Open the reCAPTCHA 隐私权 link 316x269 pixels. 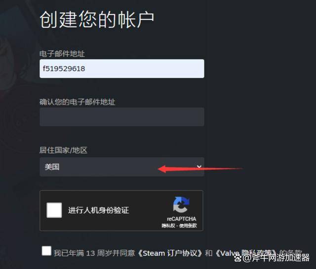(x=168, y=226)
